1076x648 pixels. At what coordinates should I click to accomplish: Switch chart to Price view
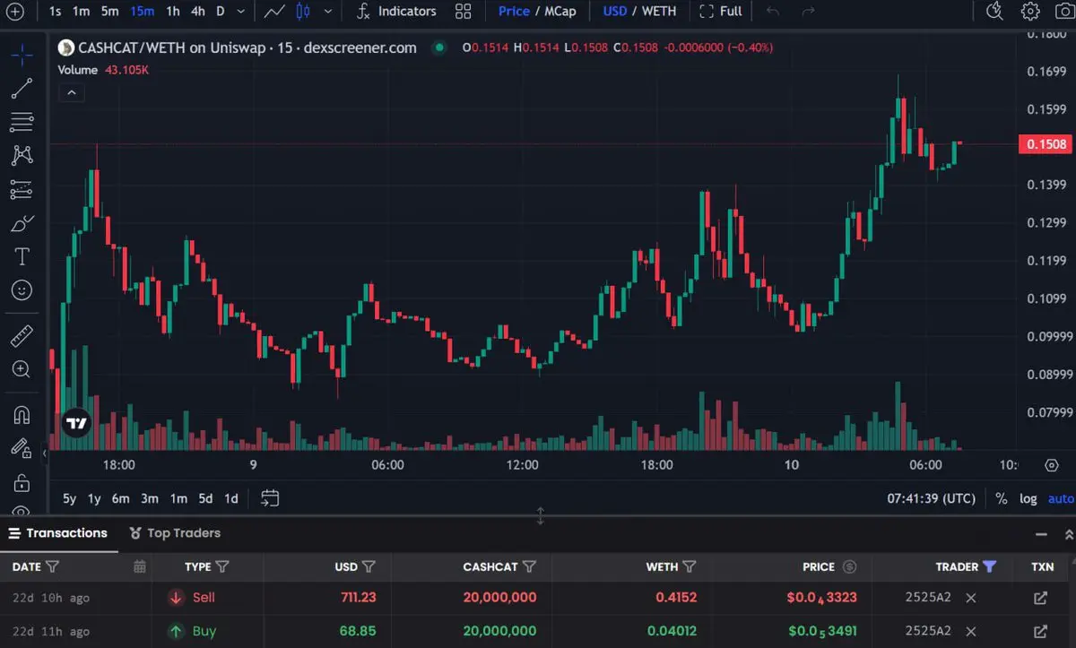click(514, 12)
